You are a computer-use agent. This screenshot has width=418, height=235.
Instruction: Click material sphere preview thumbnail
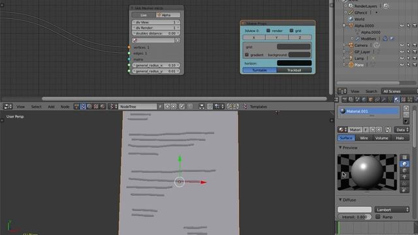[x=367, y=172]
